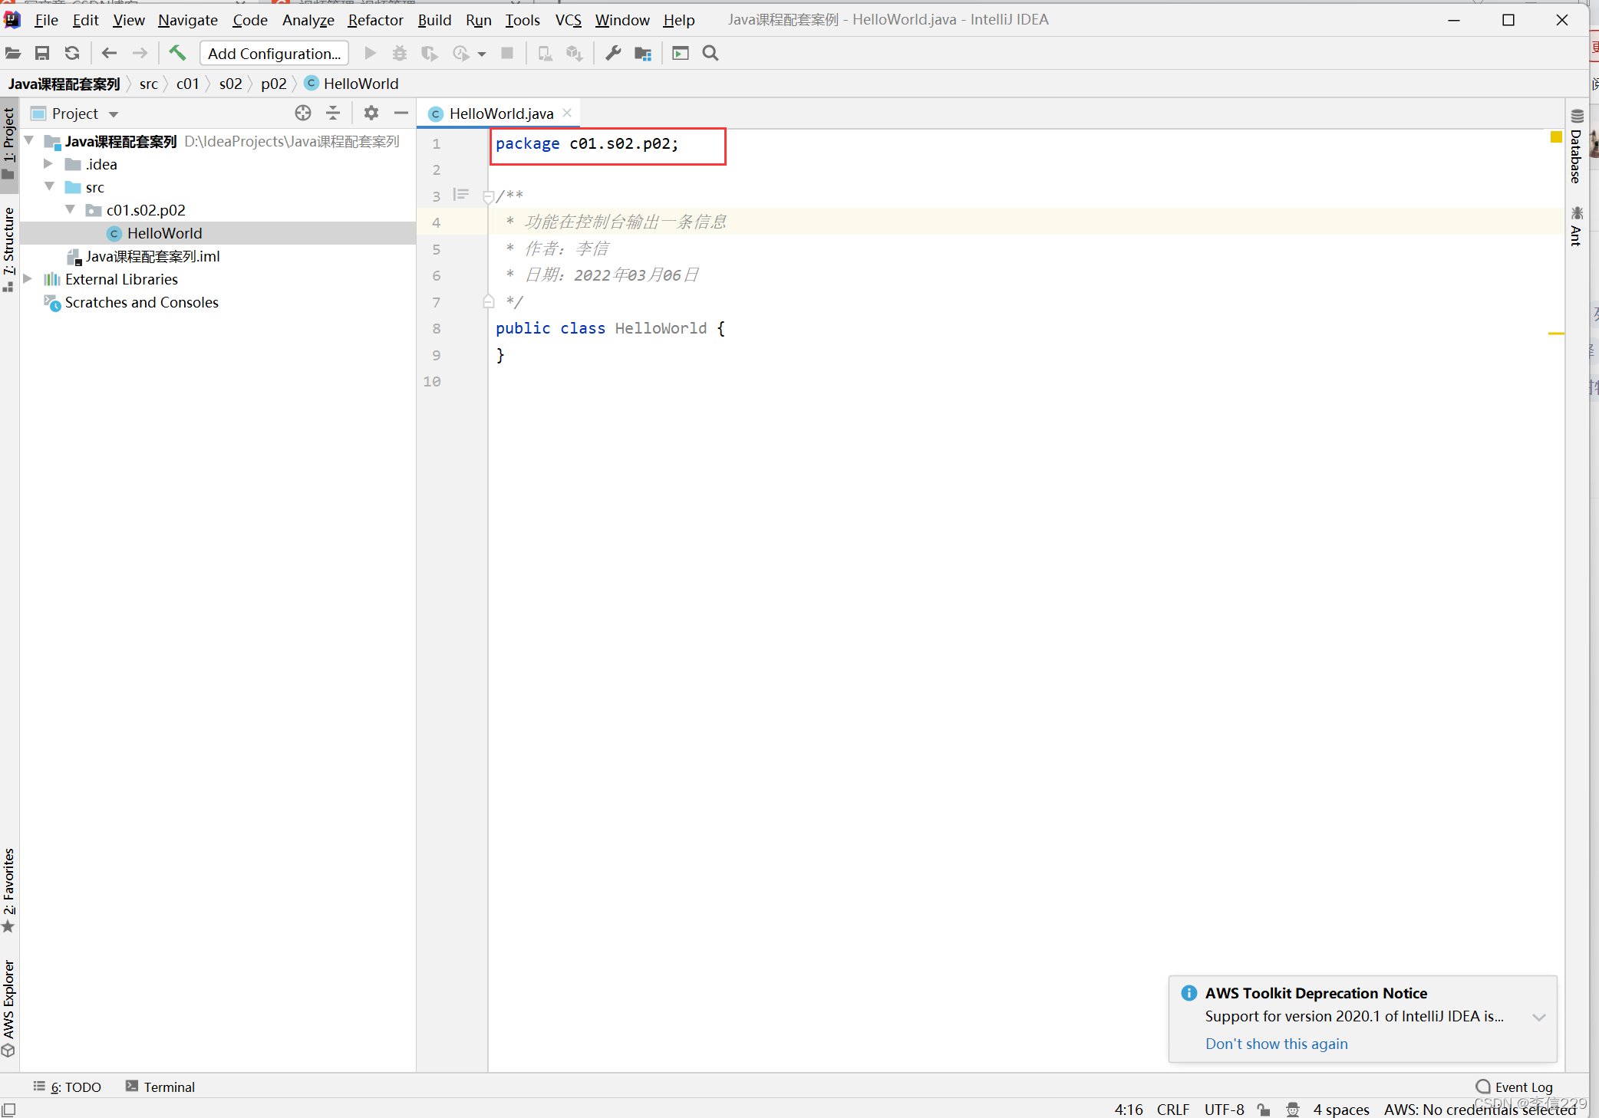Open Settings with the wrench icon
1599x1118 pixels.
(x=613, y=53)
